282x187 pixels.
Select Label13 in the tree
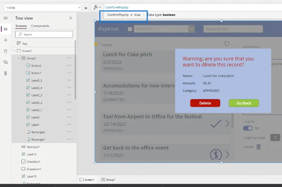(31, 154)
